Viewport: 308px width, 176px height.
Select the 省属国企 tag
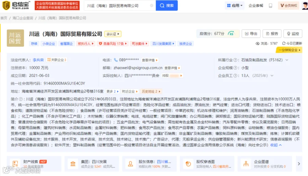(66, 43)
